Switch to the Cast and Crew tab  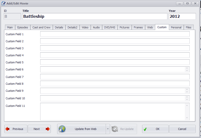pyautogui.click(x=41, y=27)
